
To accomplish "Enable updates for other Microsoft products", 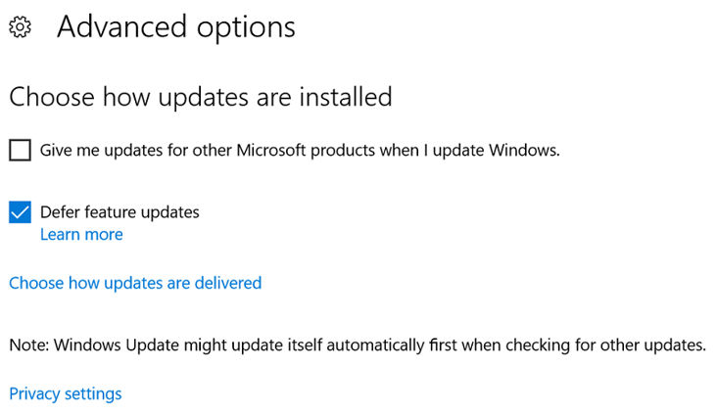I will [20, 151].
